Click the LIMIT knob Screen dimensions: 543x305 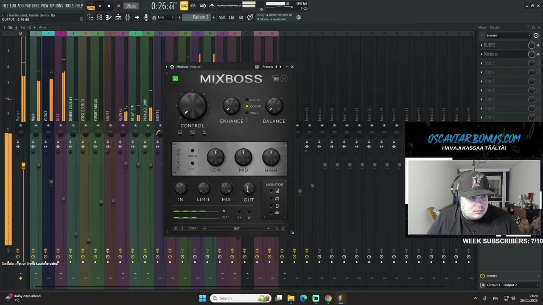(x=203, y=189)
